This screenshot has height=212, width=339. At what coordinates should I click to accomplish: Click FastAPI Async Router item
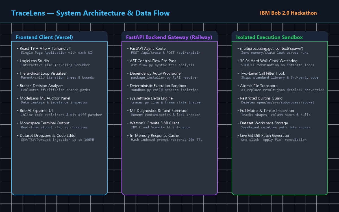point(147,49)
